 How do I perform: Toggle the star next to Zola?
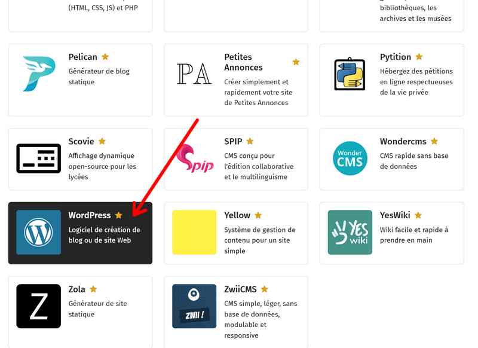(x=93, y=289)
